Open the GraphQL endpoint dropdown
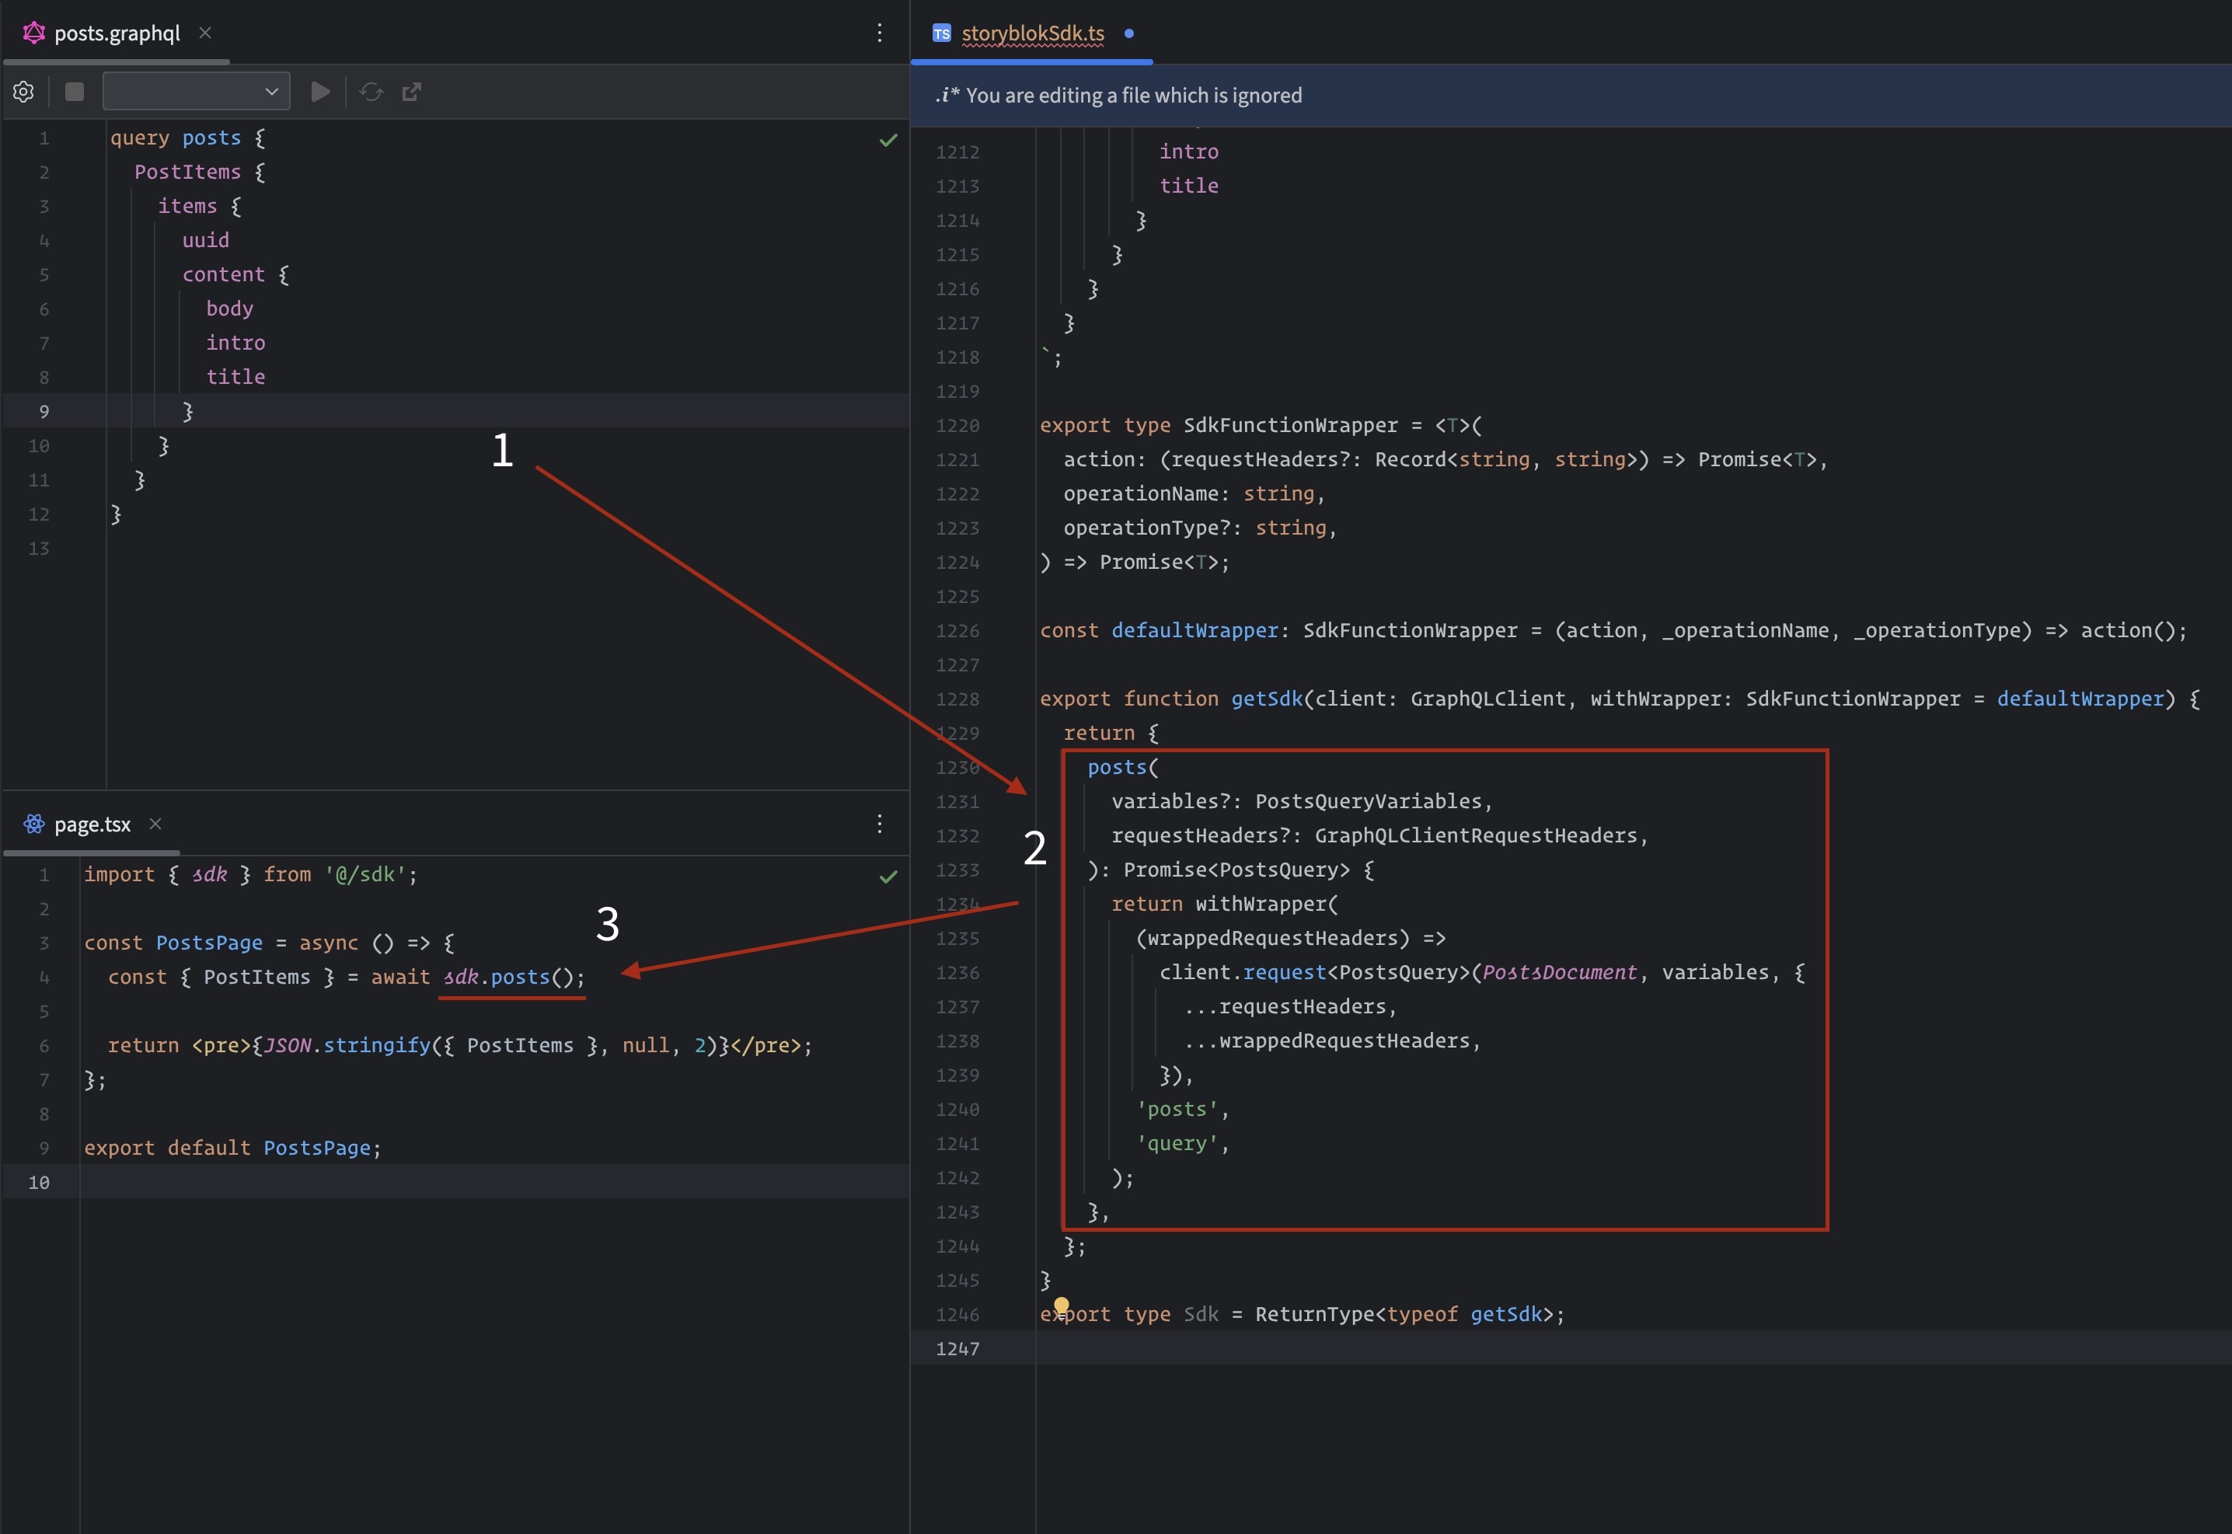The width and height of the screenshot is (2232, 1534). [x=196, y=92]
